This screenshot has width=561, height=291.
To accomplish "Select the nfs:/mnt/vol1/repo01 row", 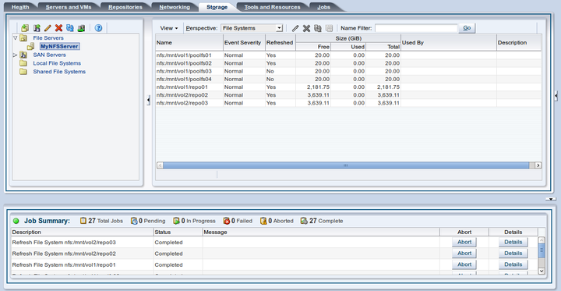I will [x=348, y=87].
